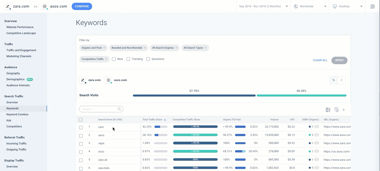Open the Desktop device dropdown
The width and height of the screenshot is (380, 171).
[347, 6]
